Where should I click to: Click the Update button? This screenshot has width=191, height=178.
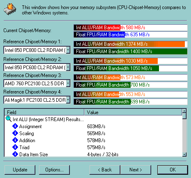pos(20,170)
